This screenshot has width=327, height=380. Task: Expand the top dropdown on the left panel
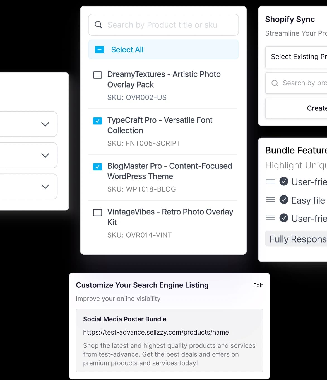coord(45,124)
